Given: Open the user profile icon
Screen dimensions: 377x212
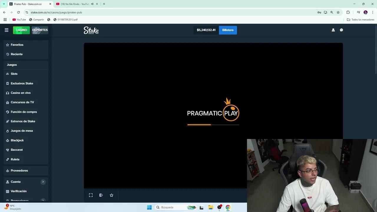Looking at the screenshot, I should [x=333, y=30].
